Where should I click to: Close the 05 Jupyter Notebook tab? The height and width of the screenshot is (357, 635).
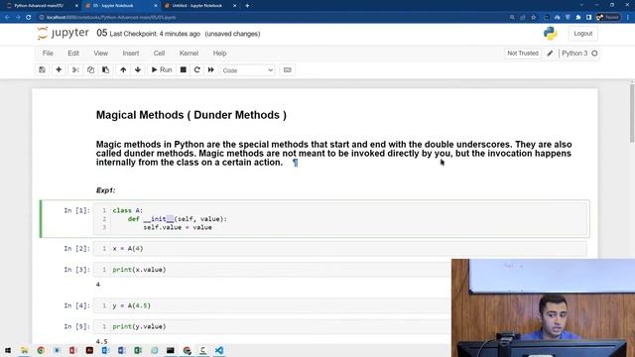(x=156, y=6)
